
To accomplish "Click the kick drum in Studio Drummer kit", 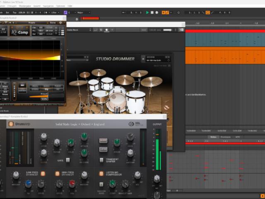I will (117, 102).
